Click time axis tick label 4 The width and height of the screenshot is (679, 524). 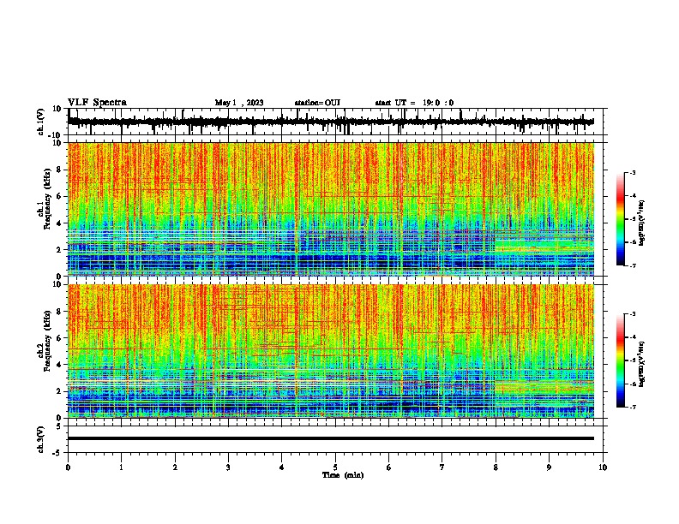[x=282, y=467]
